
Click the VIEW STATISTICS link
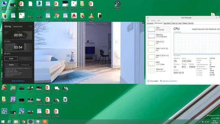(x=18, y=81)
